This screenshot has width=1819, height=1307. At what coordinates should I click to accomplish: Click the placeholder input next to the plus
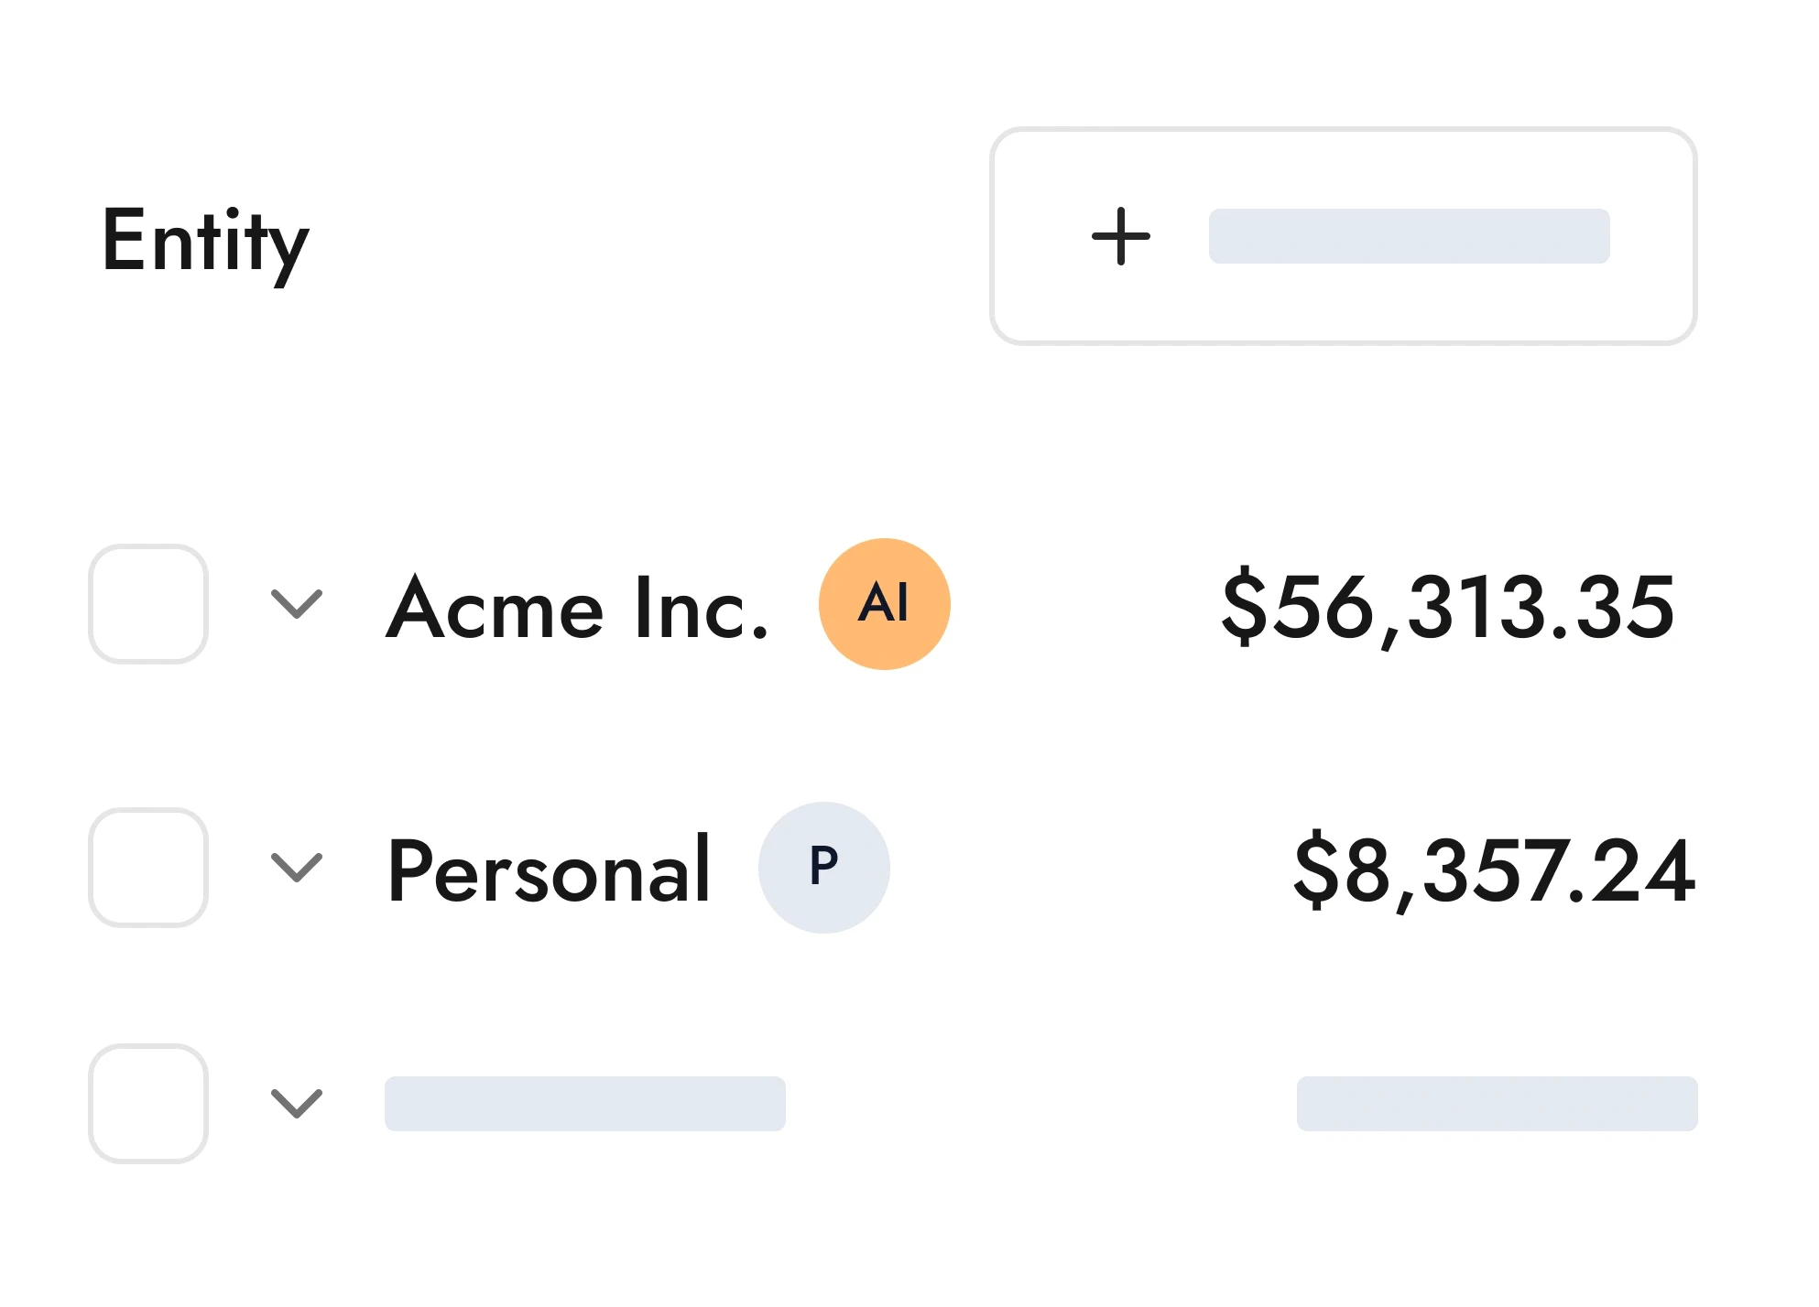(x=1408, y=236)
